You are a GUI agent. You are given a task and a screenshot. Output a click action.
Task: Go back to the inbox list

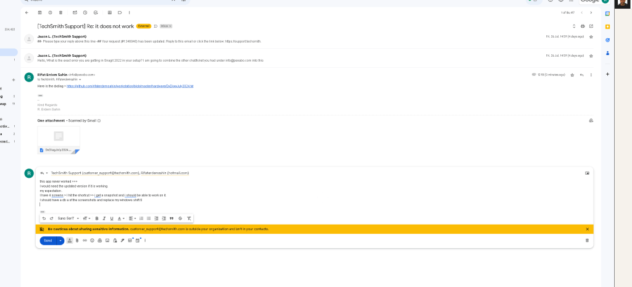pos(27,12)
